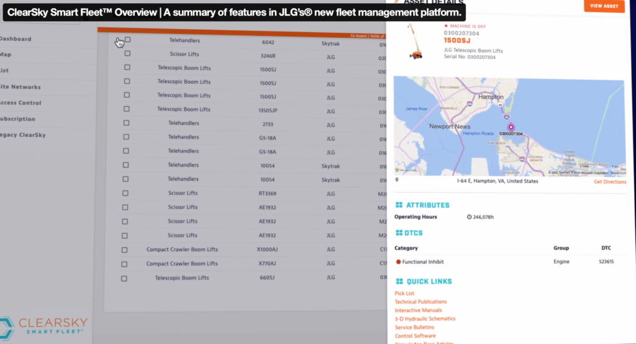Click the map pin marker for asset 0300207304
The height and width of the screenshot is (344, 636).
511,126
